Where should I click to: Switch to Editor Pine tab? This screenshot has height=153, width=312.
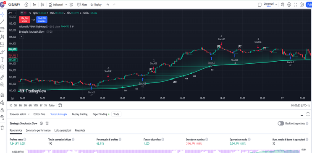point(39,114)
